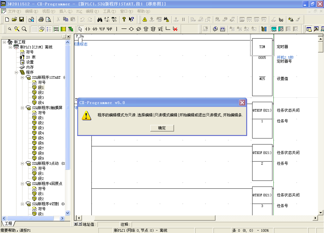Select 段3 under SZQ新程序1START
The height and width of the screenshot is (233, 324).
point(41,98)
